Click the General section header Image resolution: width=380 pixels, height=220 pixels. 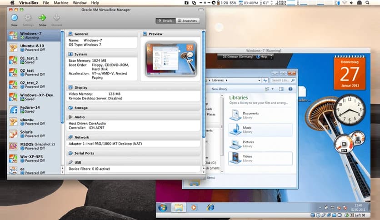pos(102,34)
